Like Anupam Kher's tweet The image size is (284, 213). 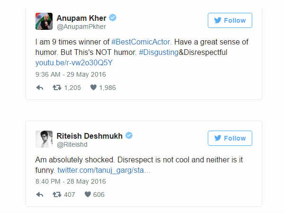click(93, 88)
